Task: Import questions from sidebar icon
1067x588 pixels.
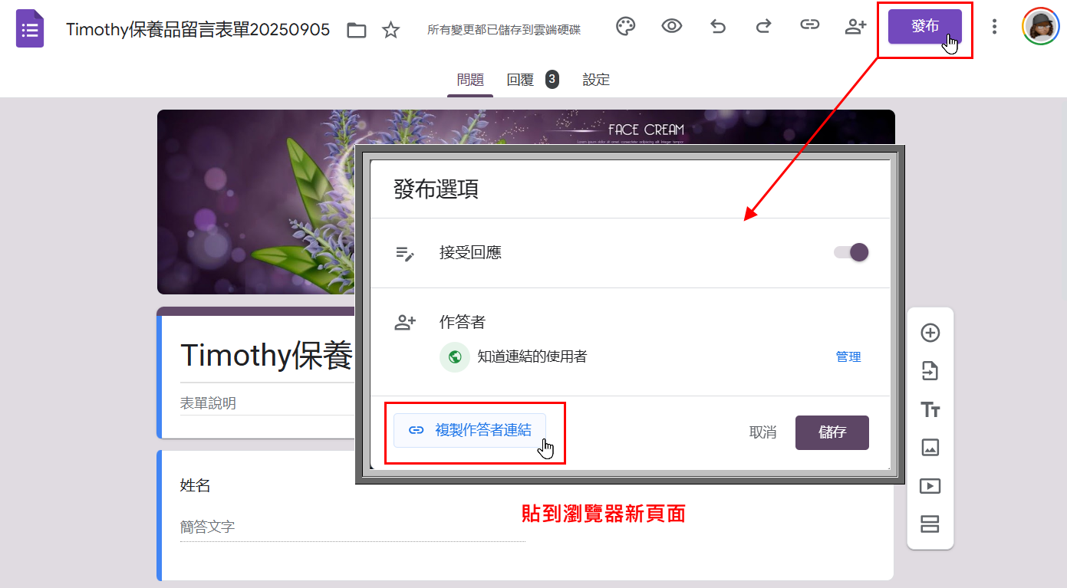Action: point(930,371)
